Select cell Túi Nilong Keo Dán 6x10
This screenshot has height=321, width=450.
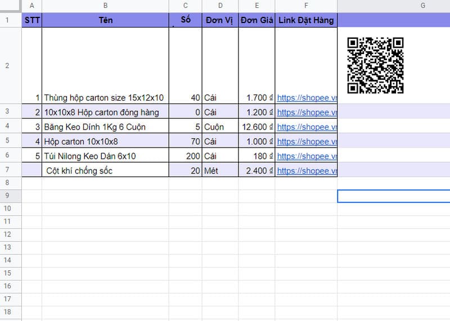pos(105,155)
